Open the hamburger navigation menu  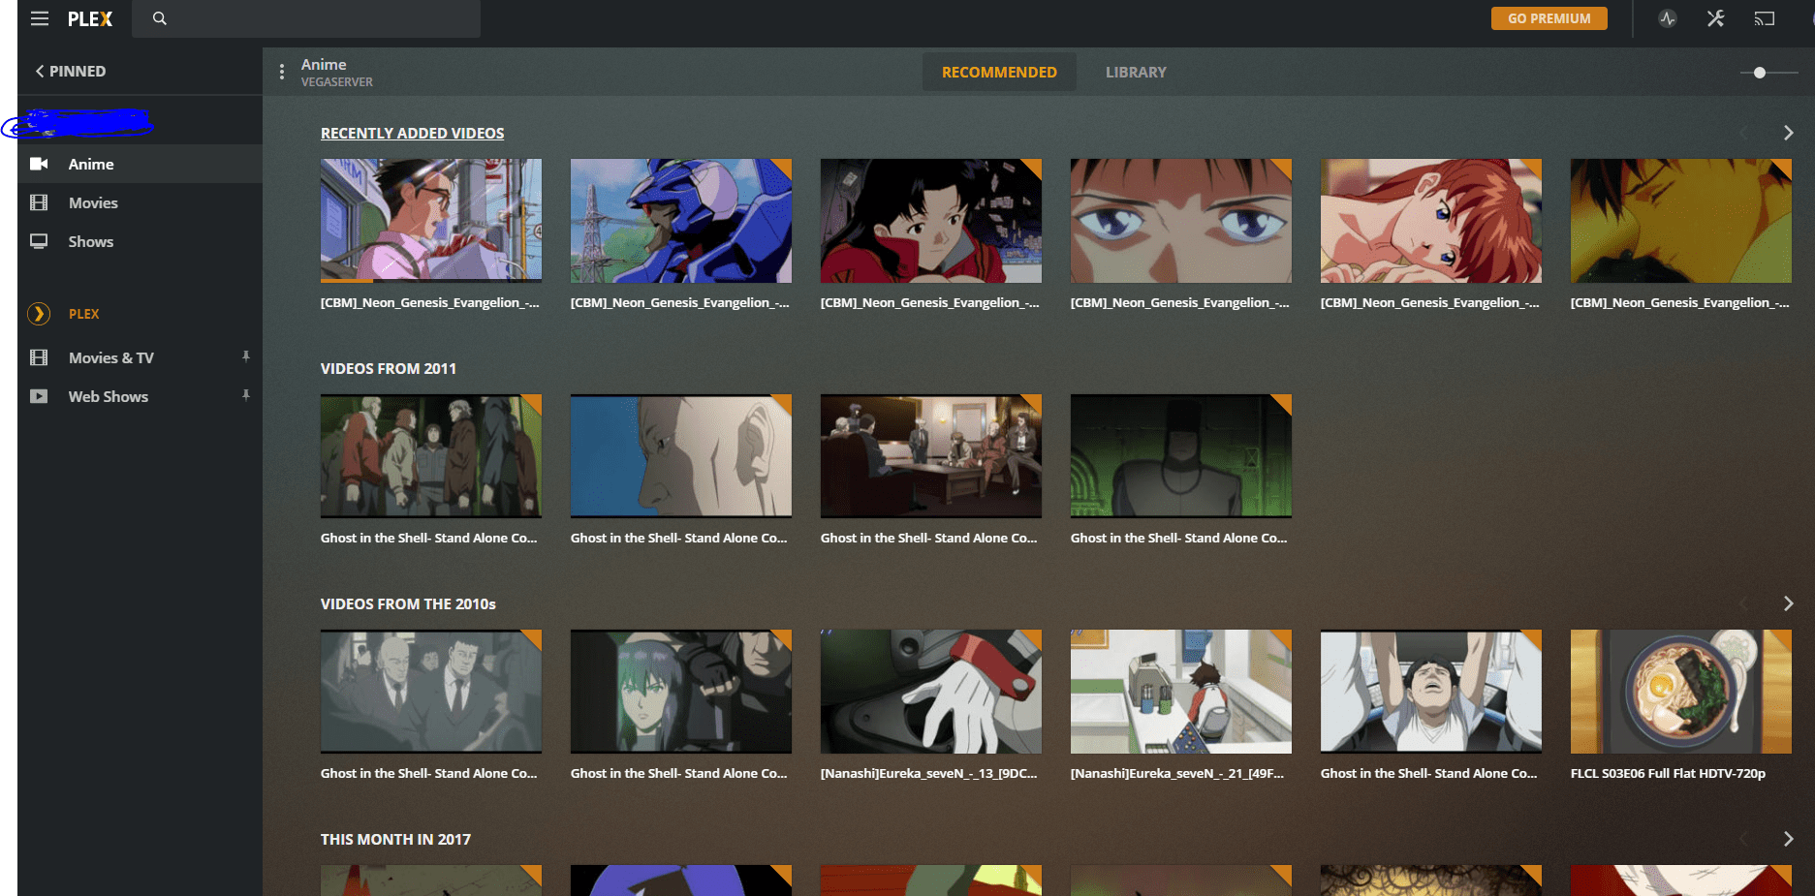(40, 18)
